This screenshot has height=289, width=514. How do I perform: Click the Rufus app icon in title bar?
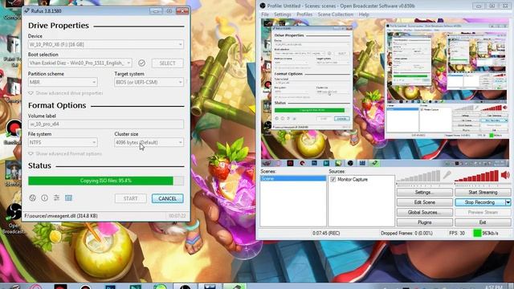pyautogui.click(x=27, y=10)
